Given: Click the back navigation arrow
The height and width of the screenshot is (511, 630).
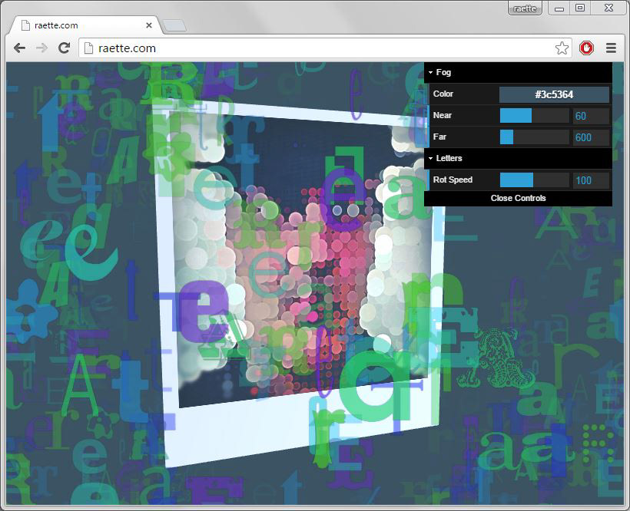Looking at the screenshot, I should [x=19, y=48].
